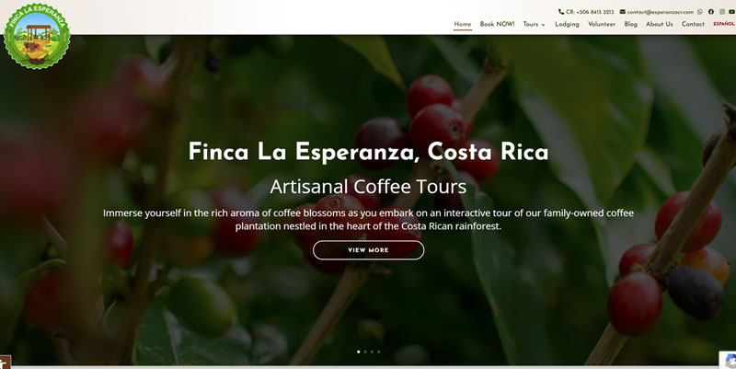Select the second slider pagination dot

(x=365, y=352)
